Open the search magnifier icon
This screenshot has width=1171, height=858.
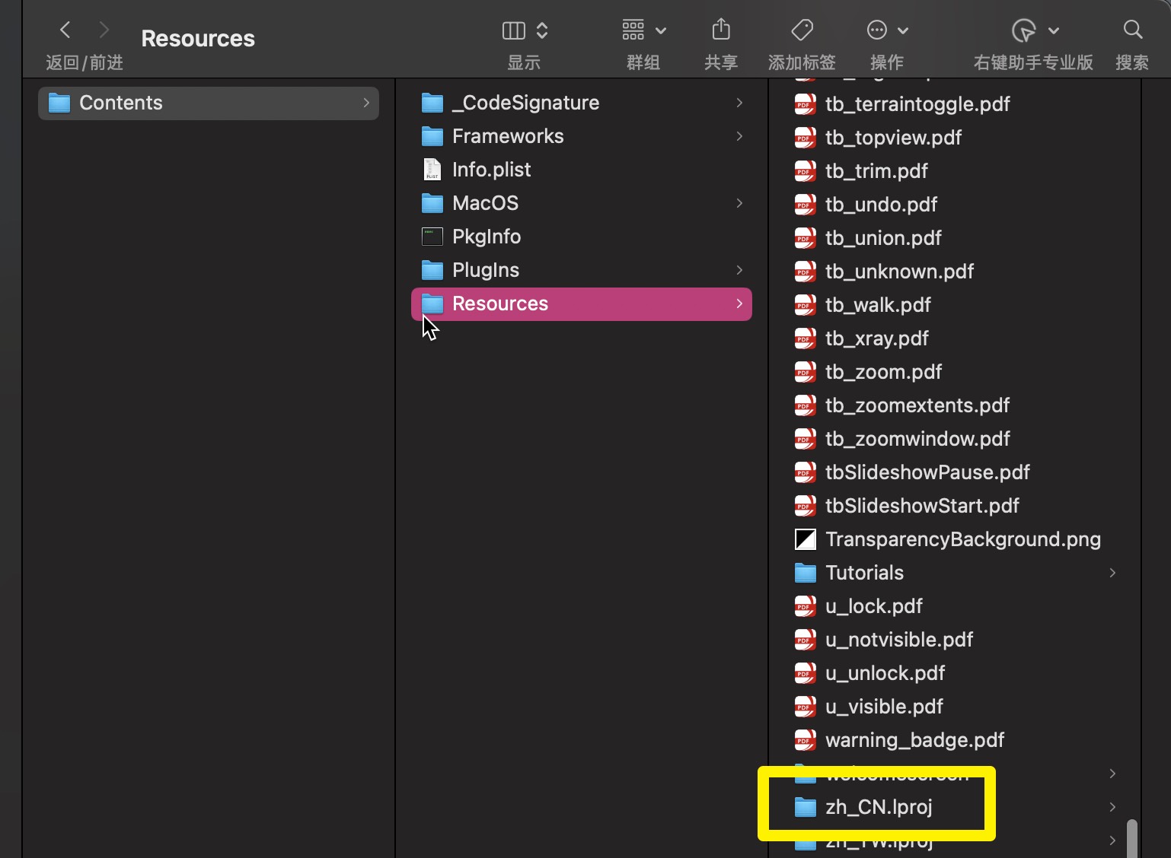(x=1132, y=30)
